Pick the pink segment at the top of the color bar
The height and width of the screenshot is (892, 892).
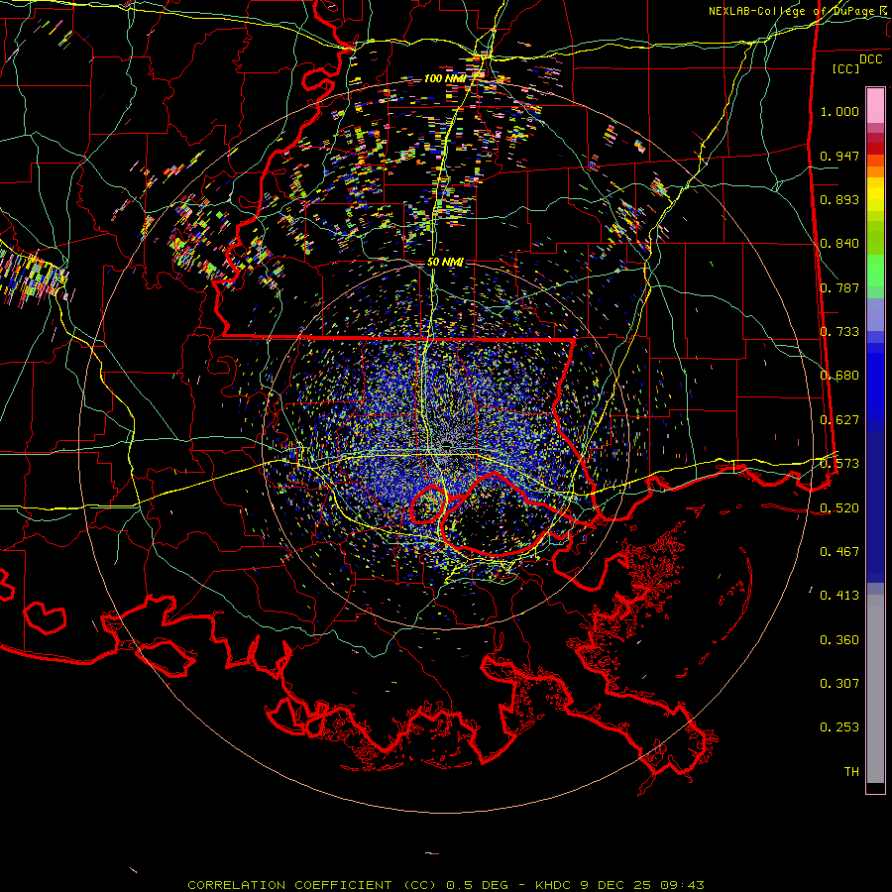tap(875, 106)
